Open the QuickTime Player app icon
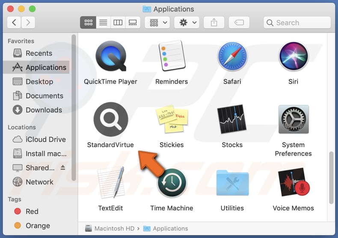338x238 pixels. point(110,56)
